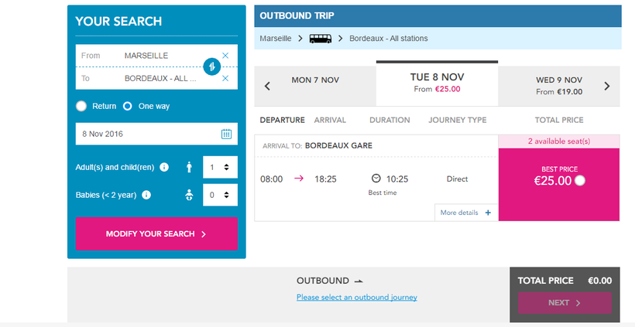Viewport: 635px width, 327px height.
Task: Click the Next button
Action: coord(564,303)
